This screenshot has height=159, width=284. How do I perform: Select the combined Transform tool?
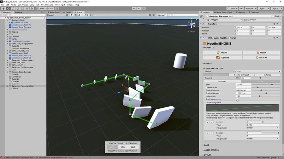(27, 8)
